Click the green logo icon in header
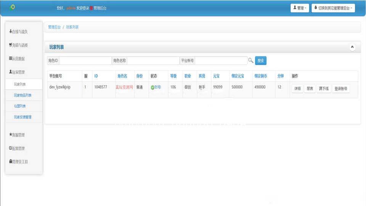The image size is (366, 206). coord(12,7)
